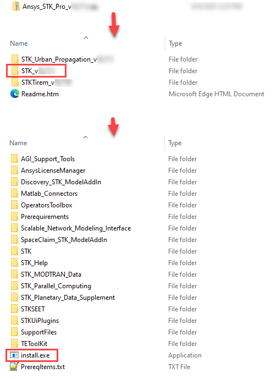
Task: Select the STK_Urban_Propagation_v folder name
Action: 59,59
